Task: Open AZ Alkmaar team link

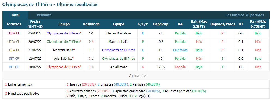Action: 119,67
